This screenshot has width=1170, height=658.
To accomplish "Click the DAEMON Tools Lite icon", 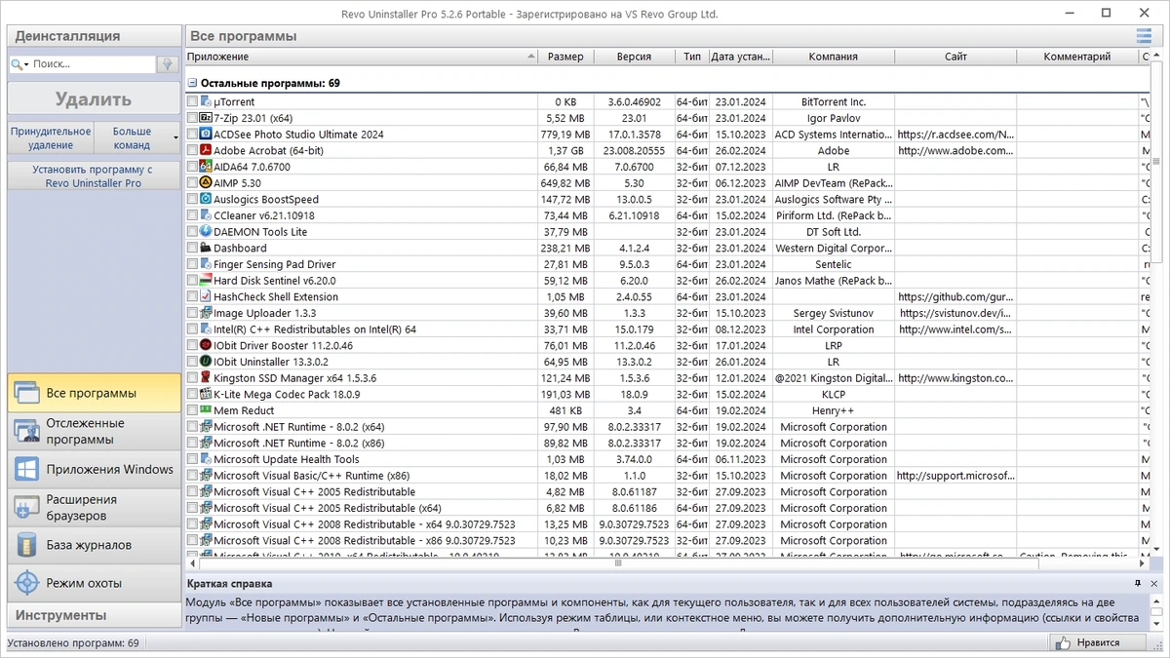I will tap(206, 231).
